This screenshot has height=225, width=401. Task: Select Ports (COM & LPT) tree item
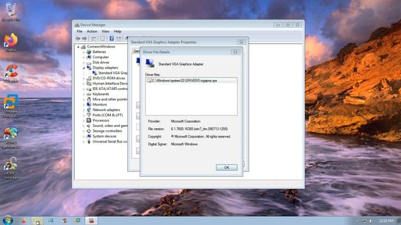tap(107, 115)
